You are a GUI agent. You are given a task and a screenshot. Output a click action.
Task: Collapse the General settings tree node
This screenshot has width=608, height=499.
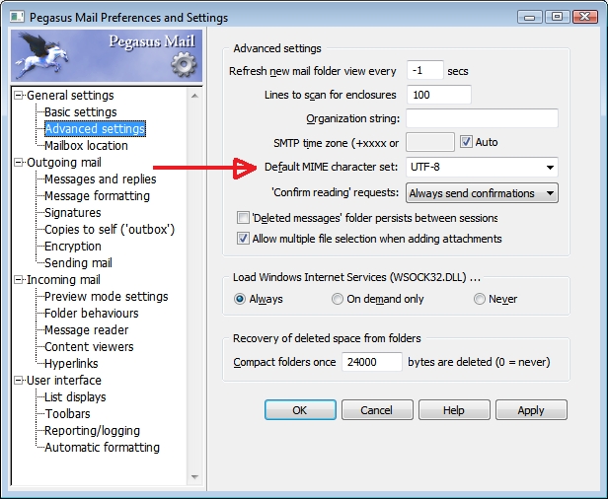[18, 96]
